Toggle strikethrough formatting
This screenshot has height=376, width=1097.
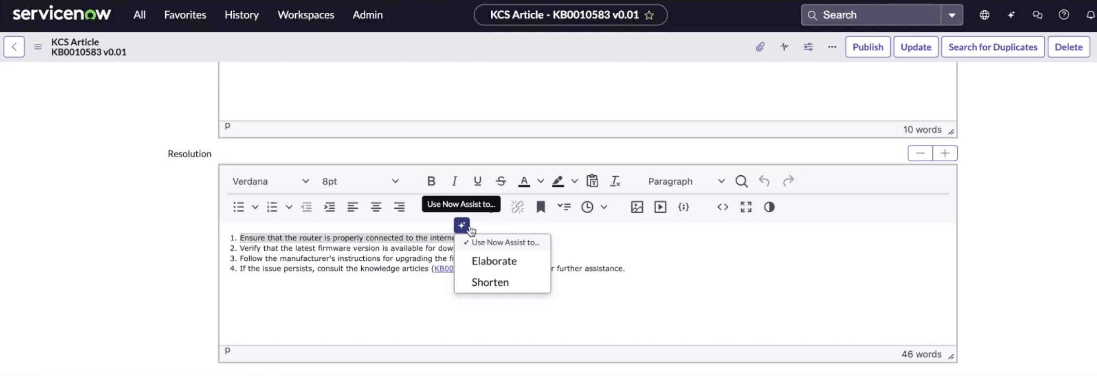tap(501, 181)
